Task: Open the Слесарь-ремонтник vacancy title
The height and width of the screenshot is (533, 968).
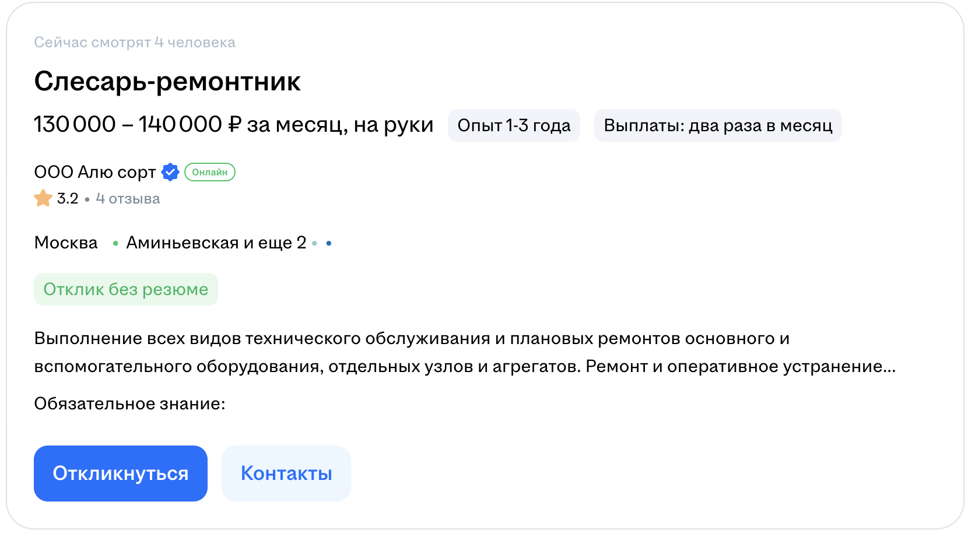Action: (x=167, y=82)
